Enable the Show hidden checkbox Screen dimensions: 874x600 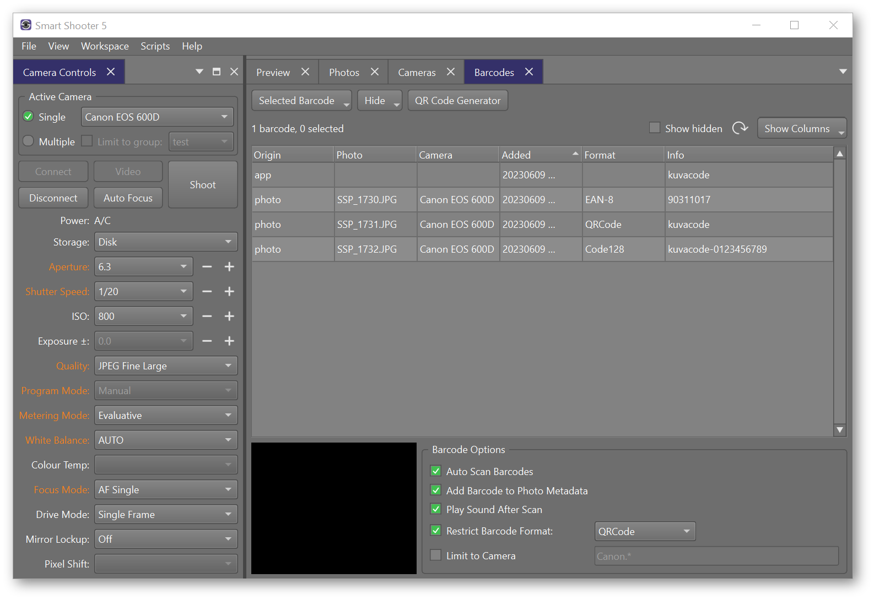pos(655,128)
